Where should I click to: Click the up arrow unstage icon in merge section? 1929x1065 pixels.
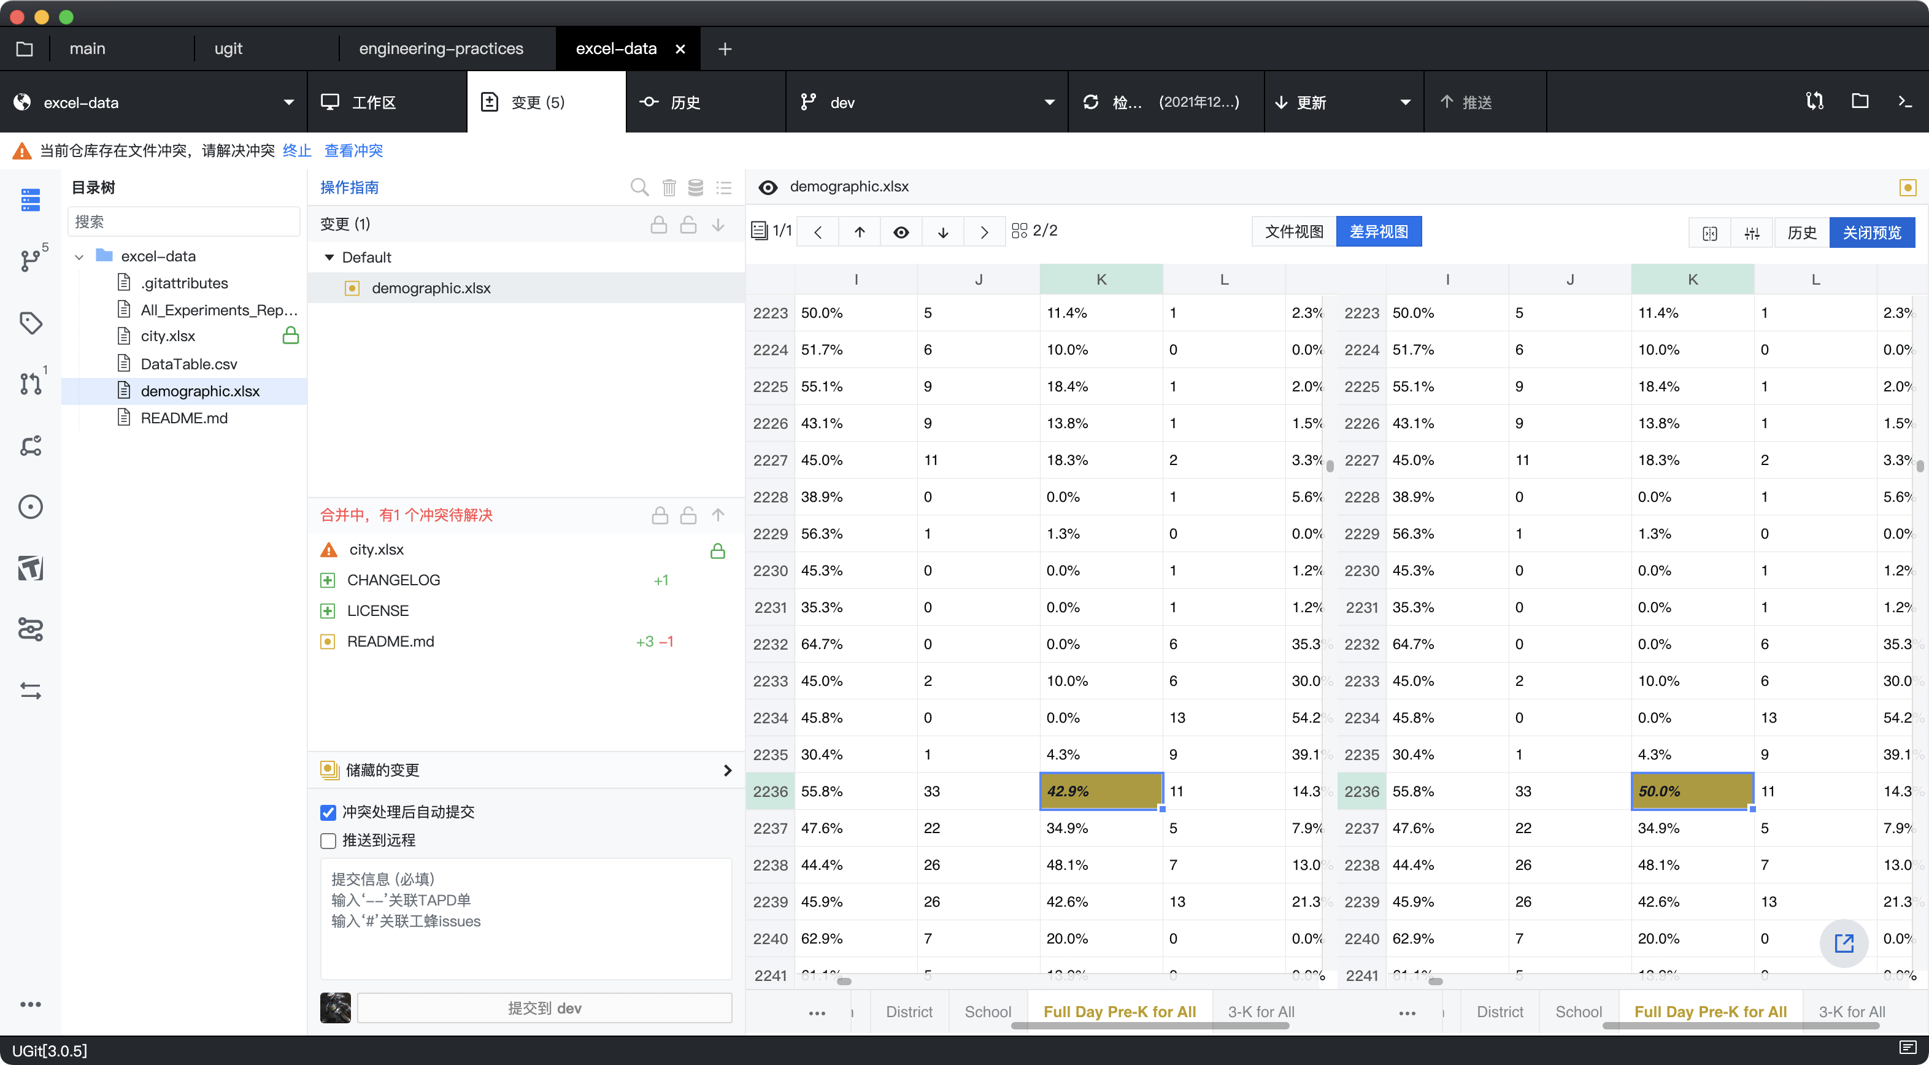pyautogui.click(x=718, y=515)
